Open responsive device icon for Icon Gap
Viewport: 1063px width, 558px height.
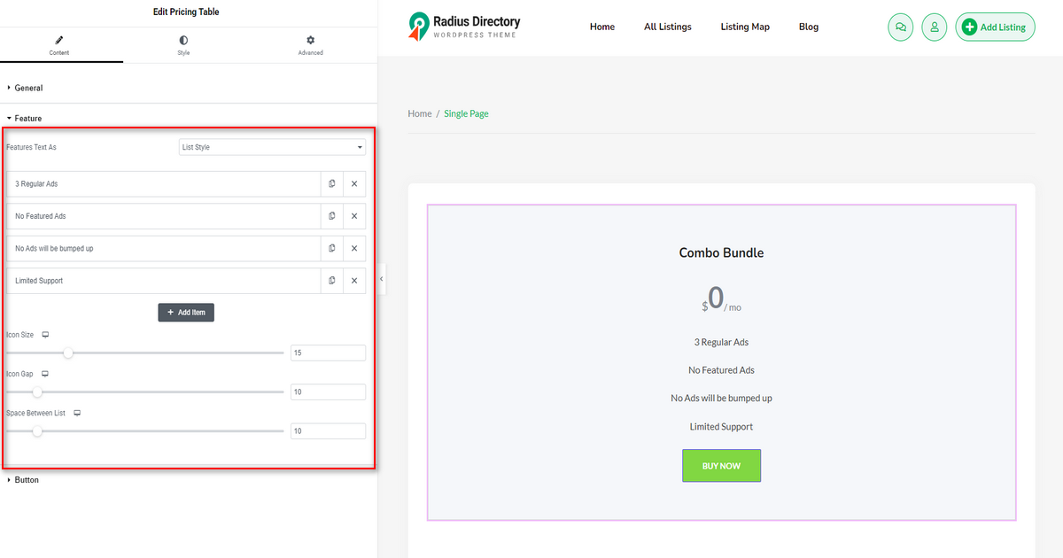tap(44, 374)
